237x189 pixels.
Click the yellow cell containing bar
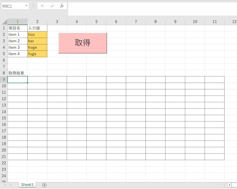click(x=37, y=41)
